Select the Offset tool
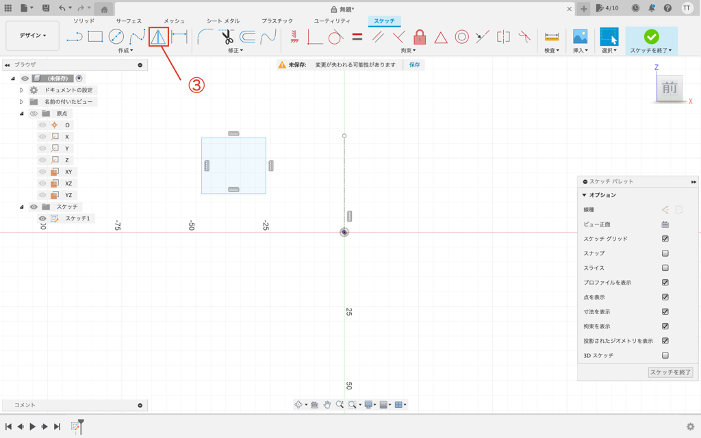Screen dimensions: 701x438 (x=247, y=37)
